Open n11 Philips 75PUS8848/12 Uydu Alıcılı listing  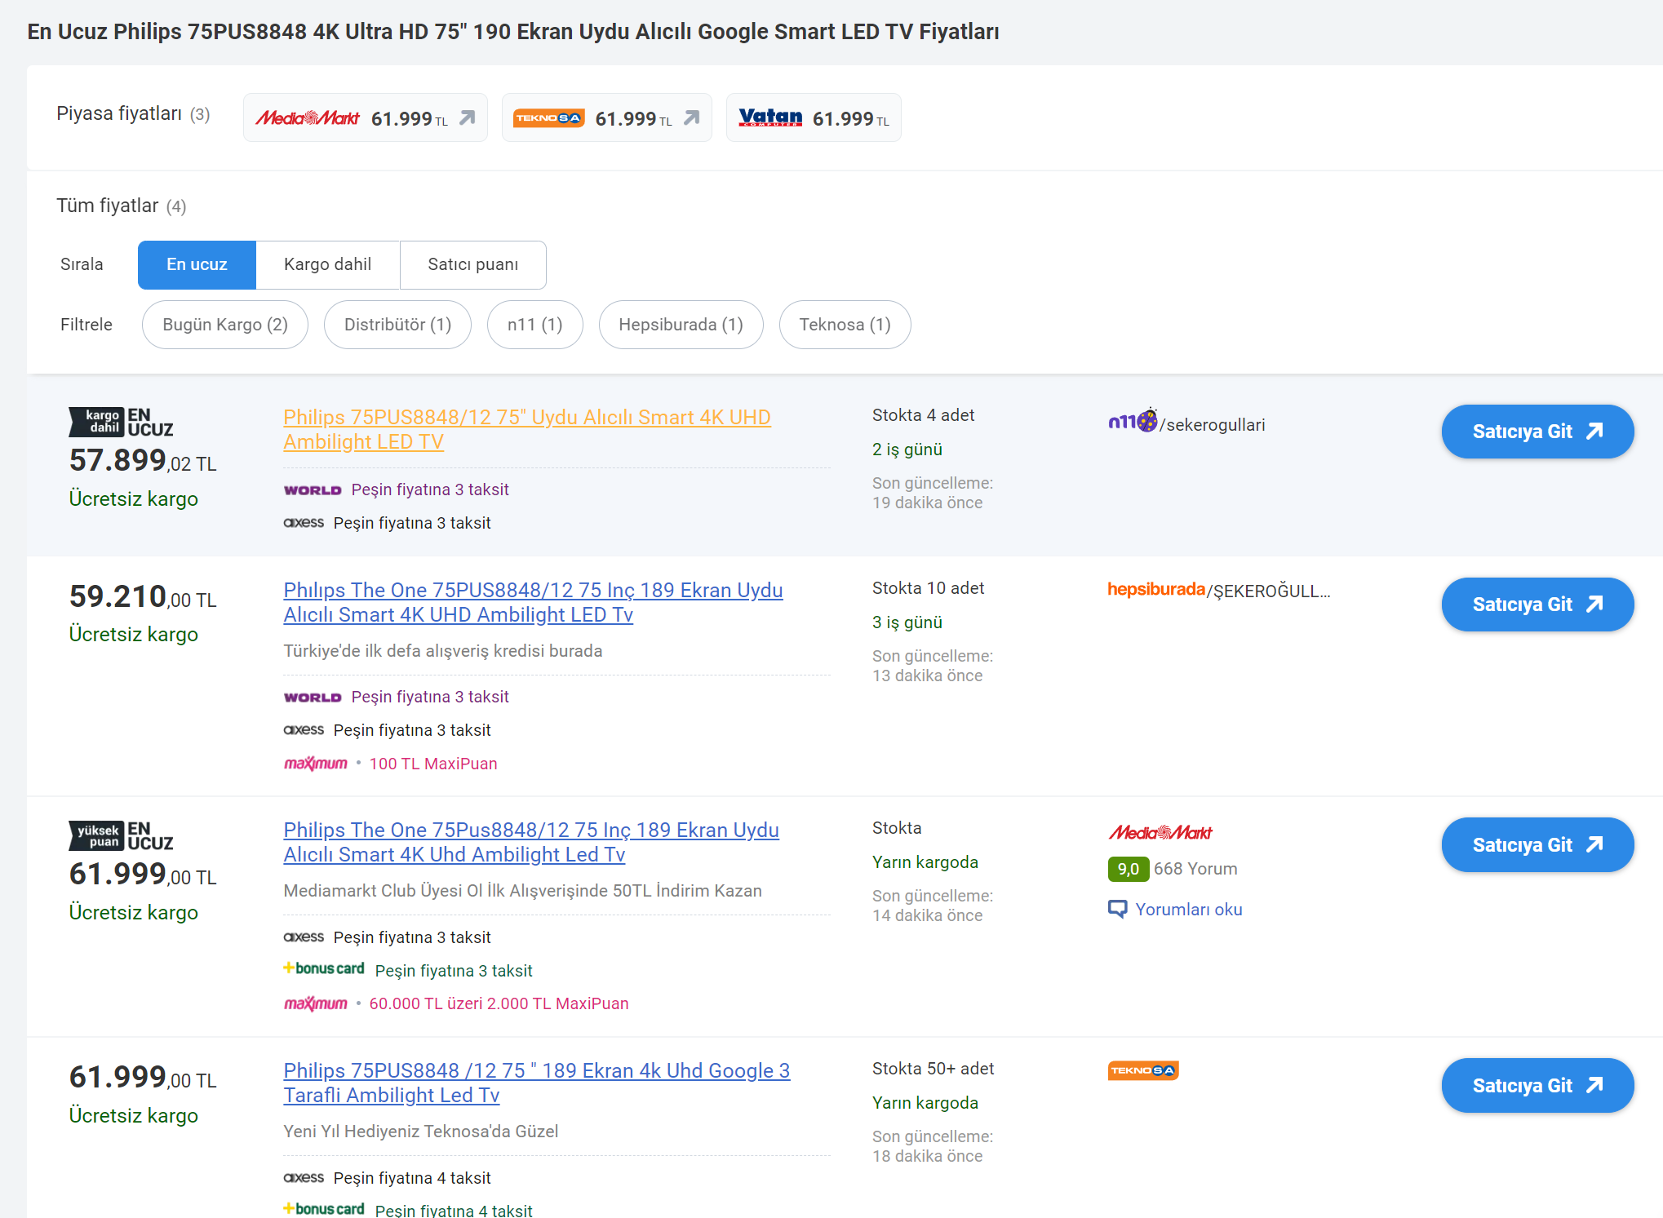pyautogui.click(x=526, y=429)
